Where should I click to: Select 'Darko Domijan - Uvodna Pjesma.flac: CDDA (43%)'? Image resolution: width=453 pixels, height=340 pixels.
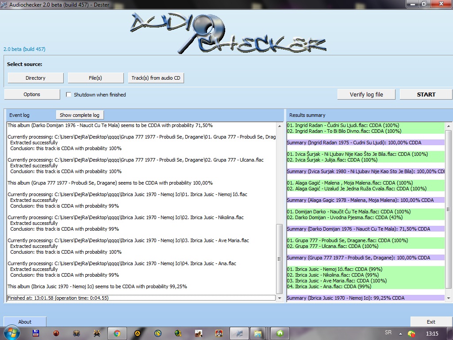366,217
